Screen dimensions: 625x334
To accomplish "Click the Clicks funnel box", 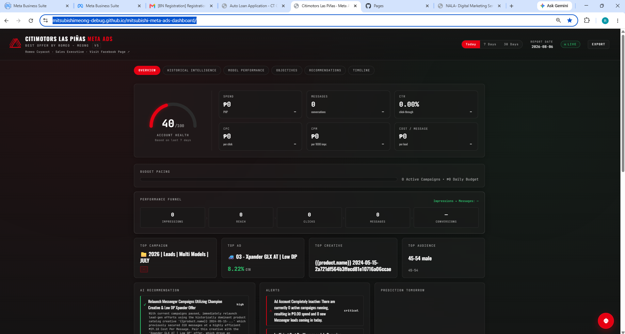I will point(309,217).
